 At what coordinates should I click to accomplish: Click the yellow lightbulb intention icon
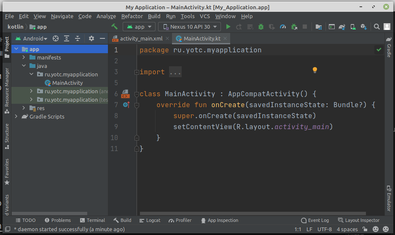point(314,70)
